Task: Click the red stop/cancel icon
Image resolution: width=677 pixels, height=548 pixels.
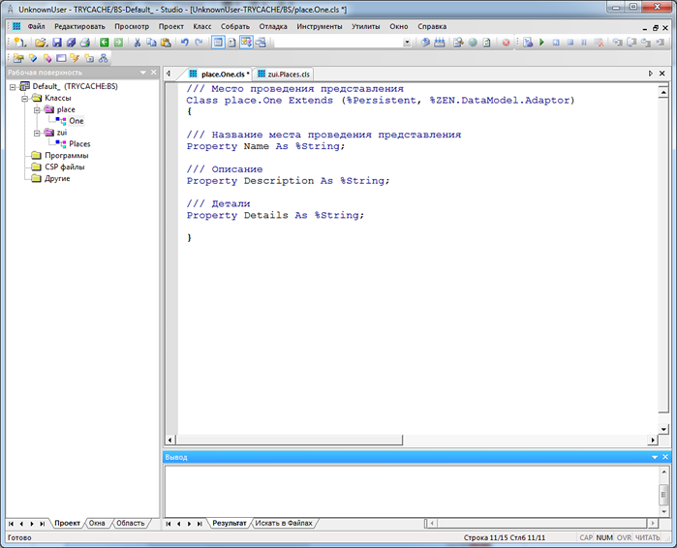Action: click(506, 43)
